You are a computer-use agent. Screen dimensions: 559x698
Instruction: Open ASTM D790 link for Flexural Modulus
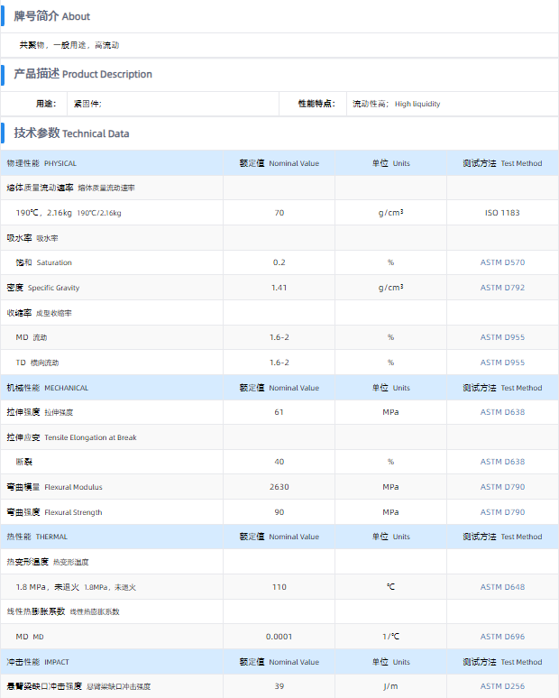tap(502, 487)
